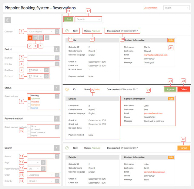Switch to calendar grid view icon

pos(35,38)
